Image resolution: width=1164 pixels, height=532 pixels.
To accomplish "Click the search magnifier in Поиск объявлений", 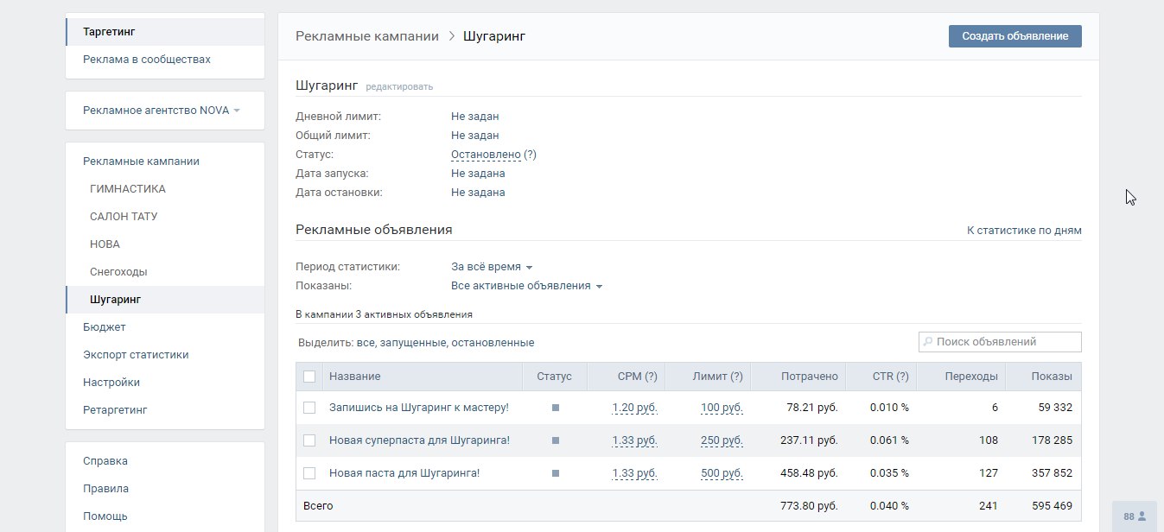I will 928,342.
